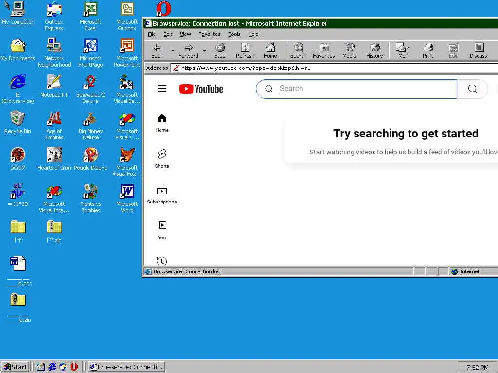
Task: Click the YouTube logo
Action: pos(201,89)
